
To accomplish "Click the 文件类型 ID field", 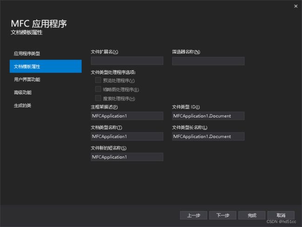I will click(x=208, y=116).
